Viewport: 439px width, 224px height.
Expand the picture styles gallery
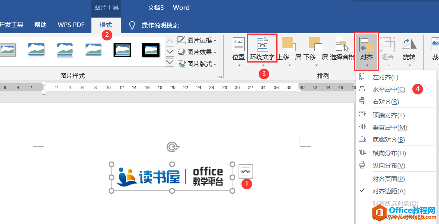pos(170,62)
